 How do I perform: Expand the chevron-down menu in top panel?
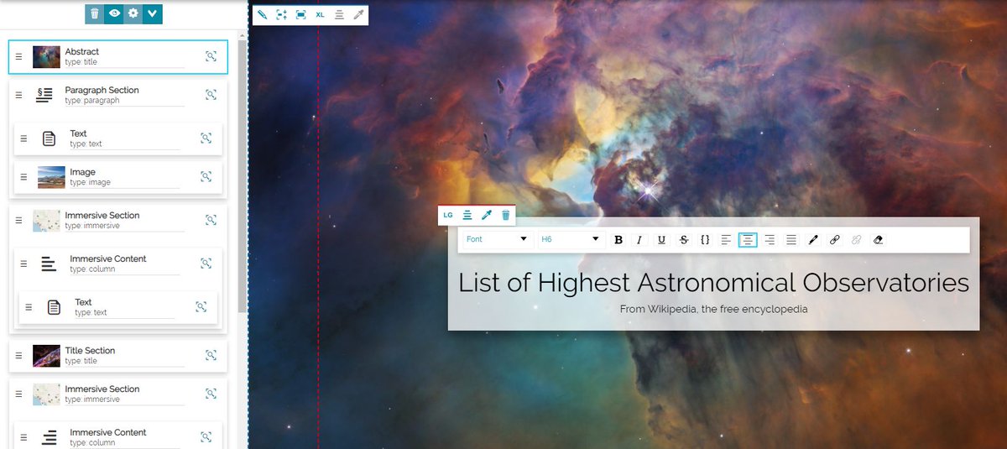[153, 13]
